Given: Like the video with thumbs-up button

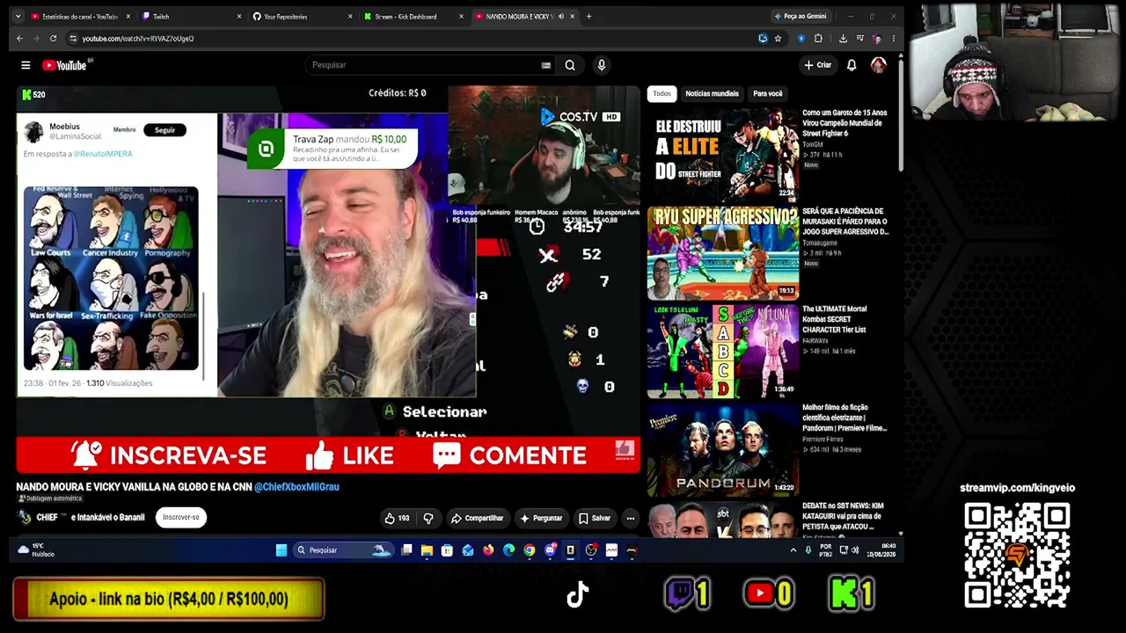Looking at the screenshot, I should (397, 518).
